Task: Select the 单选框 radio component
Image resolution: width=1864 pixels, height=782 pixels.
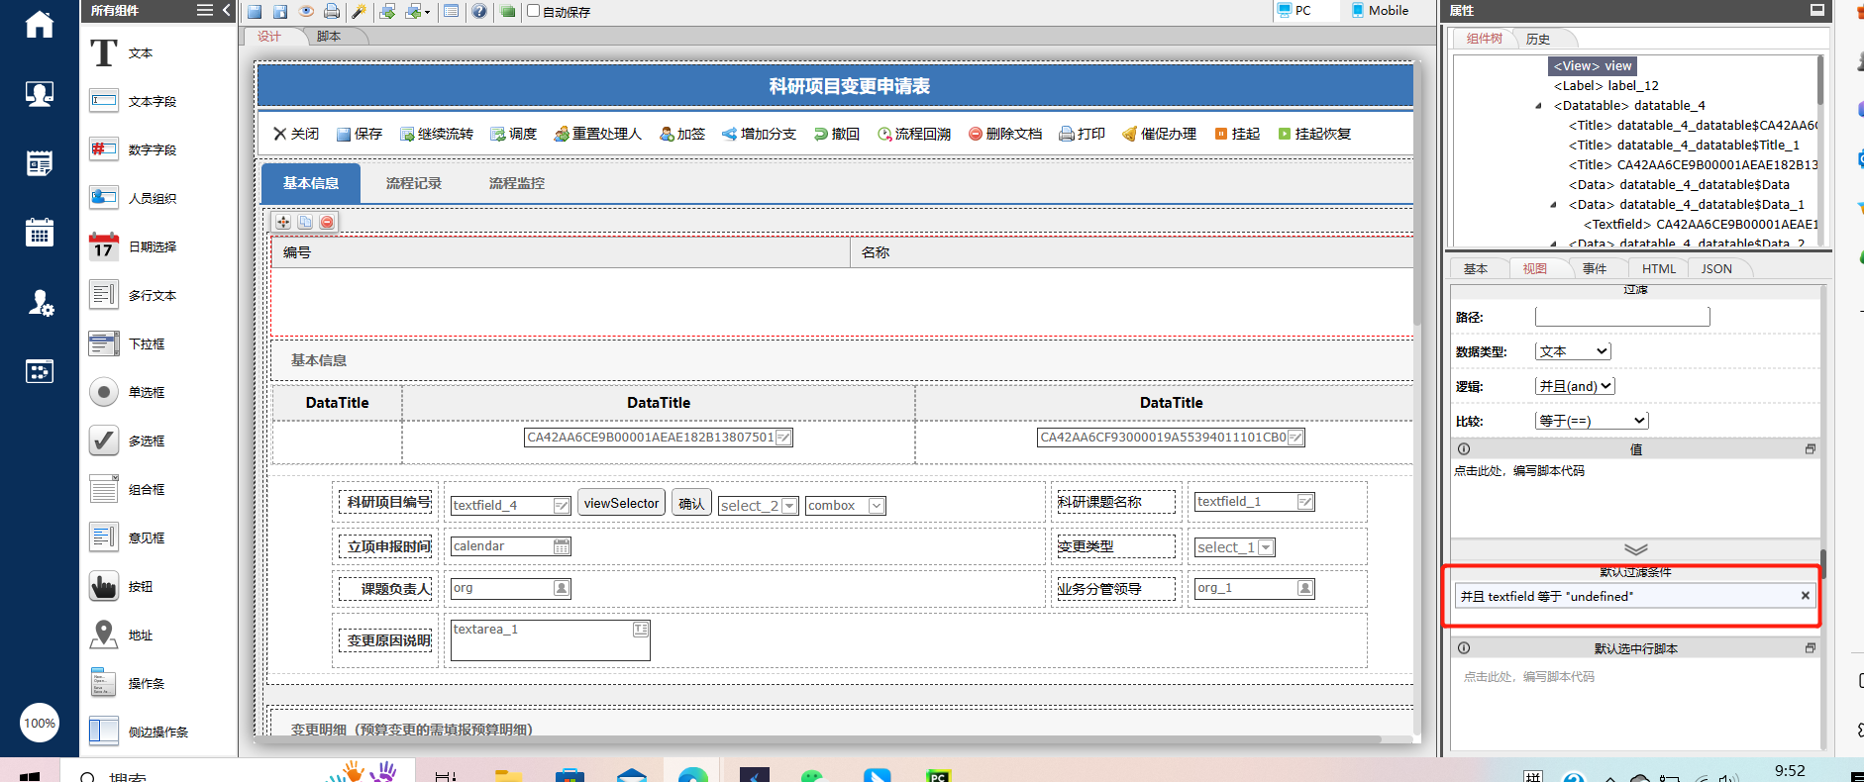Action: [x=103, y=392]
